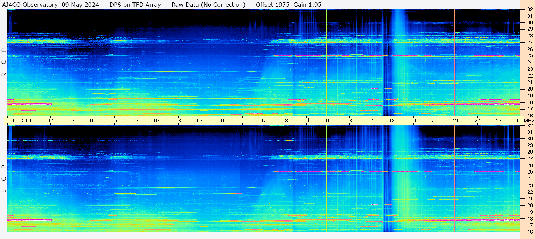Select hour 22 on the UTC time axis

(x=477, y=121)
